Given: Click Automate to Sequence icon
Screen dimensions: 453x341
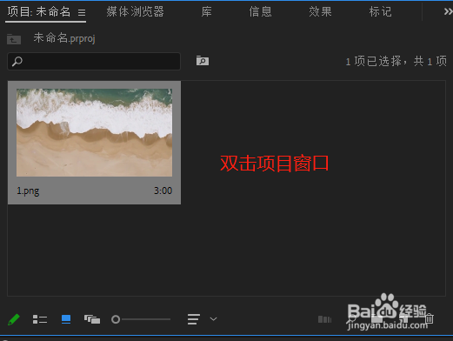Looking at the screenshot, I should click(324, 319).
